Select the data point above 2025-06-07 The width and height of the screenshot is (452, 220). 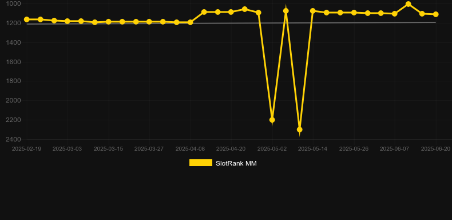tap(395, 14)
